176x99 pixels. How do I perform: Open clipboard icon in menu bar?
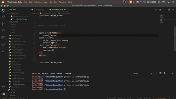137,2
